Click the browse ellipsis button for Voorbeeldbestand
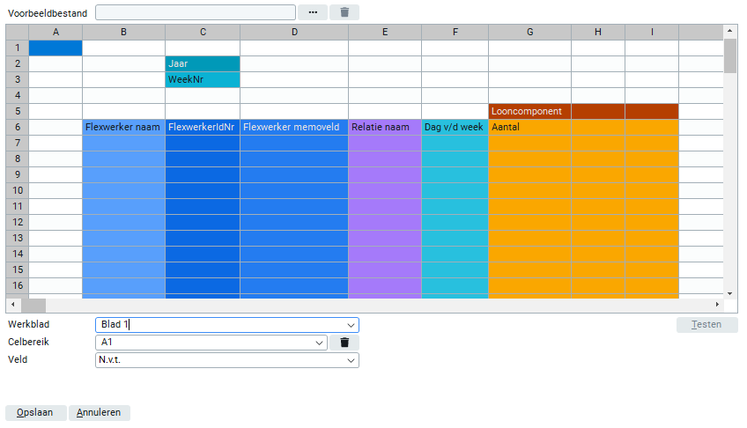Viewport: 747px width, 428px height. (x=312, y=12)
